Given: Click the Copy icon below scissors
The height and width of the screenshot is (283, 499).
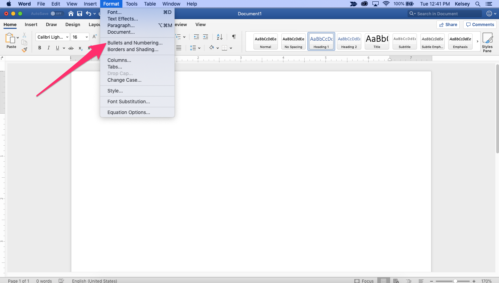Looking at the screenshot, I should click(x=24, y=42).
